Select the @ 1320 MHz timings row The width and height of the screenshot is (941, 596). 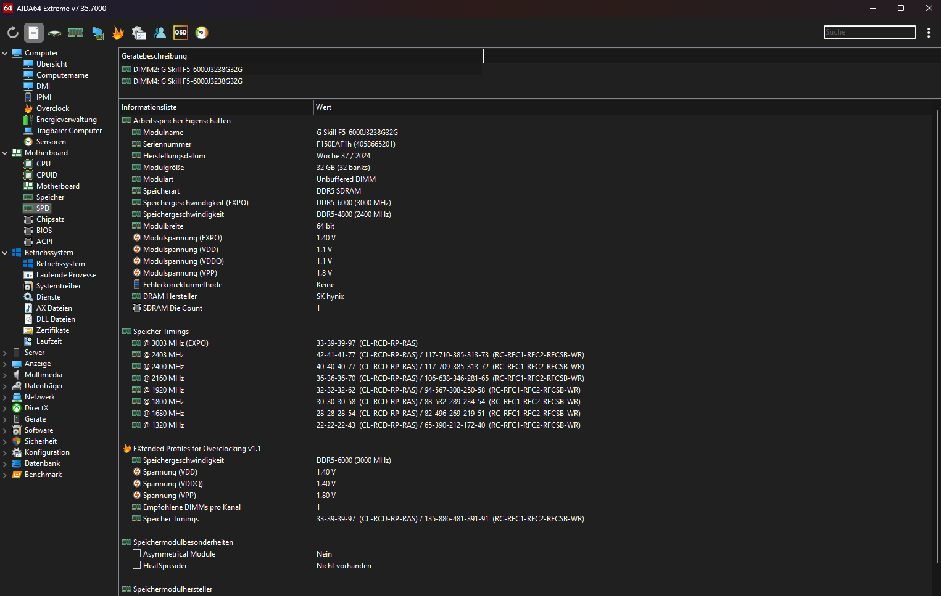524,425
